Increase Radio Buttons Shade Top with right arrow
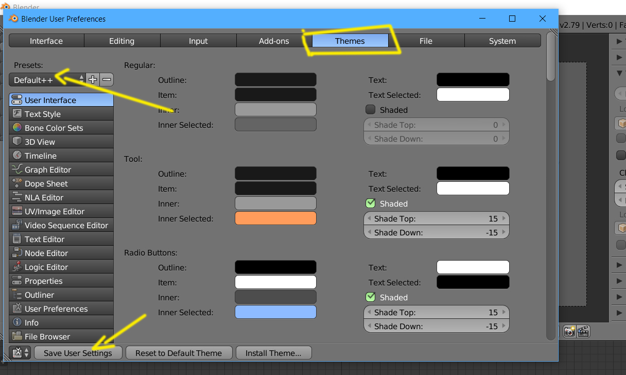 tap(504, 312)
